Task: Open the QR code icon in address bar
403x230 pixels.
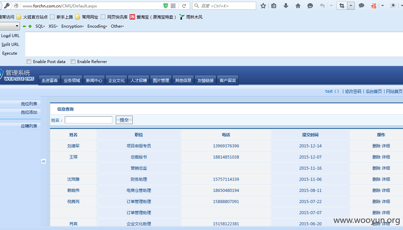Action: [173, 6]
